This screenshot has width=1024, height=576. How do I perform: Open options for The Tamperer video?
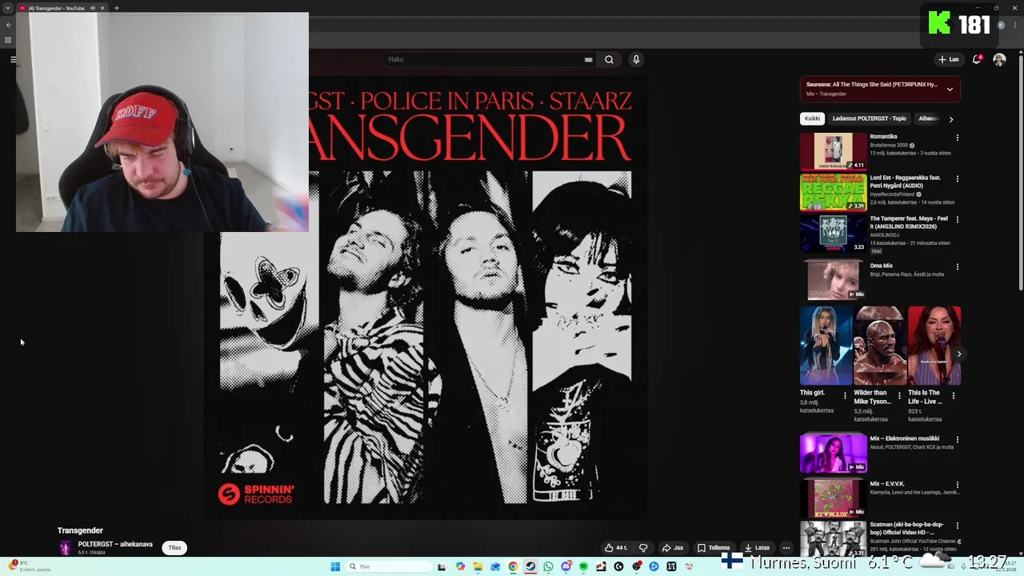957,219
